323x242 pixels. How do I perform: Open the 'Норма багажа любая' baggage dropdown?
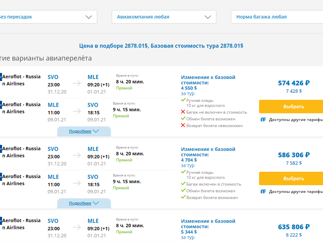pos(277,17)
